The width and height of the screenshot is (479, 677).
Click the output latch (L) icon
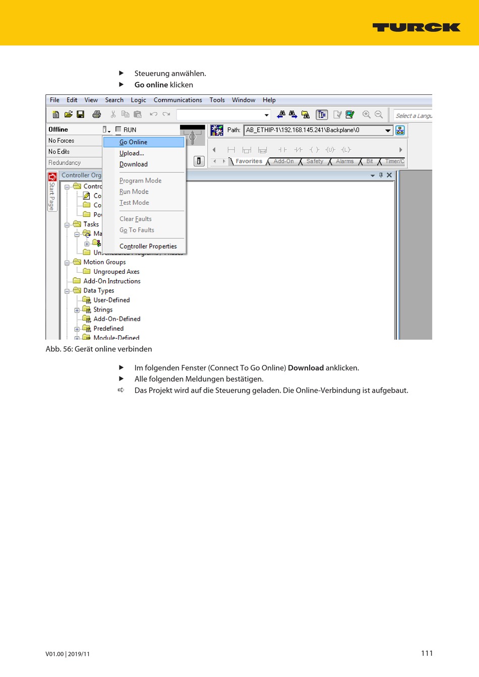[x=346, y=150]
